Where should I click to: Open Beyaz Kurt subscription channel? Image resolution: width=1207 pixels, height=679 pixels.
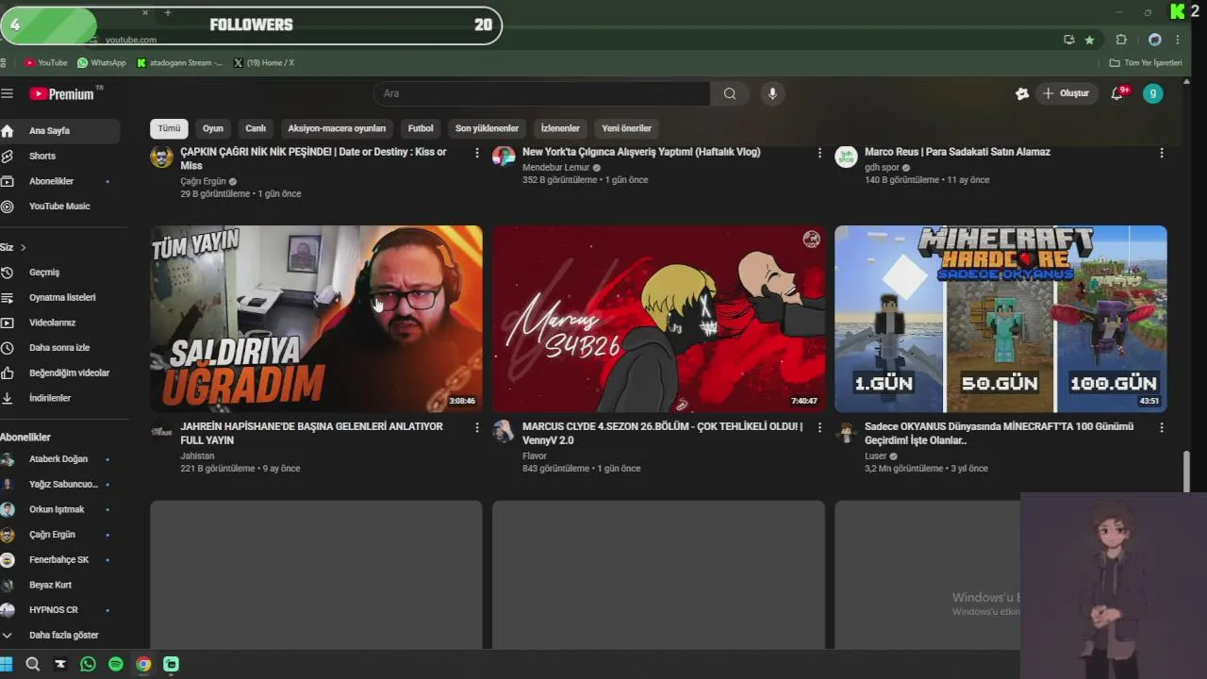click(59, 585)
